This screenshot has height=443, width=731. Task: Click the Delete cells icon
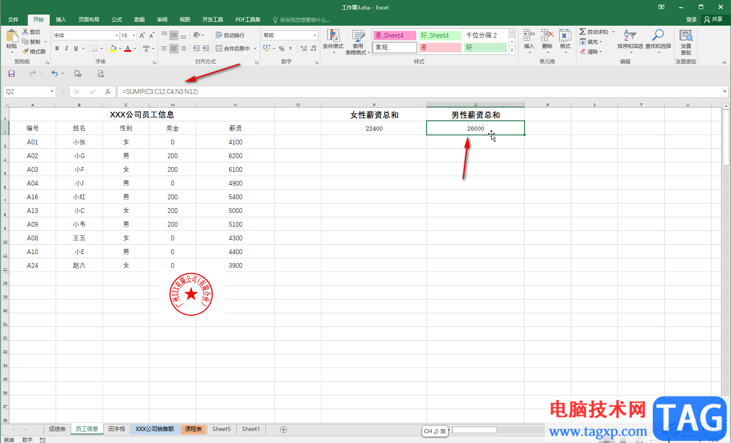(x=547, y=36)
